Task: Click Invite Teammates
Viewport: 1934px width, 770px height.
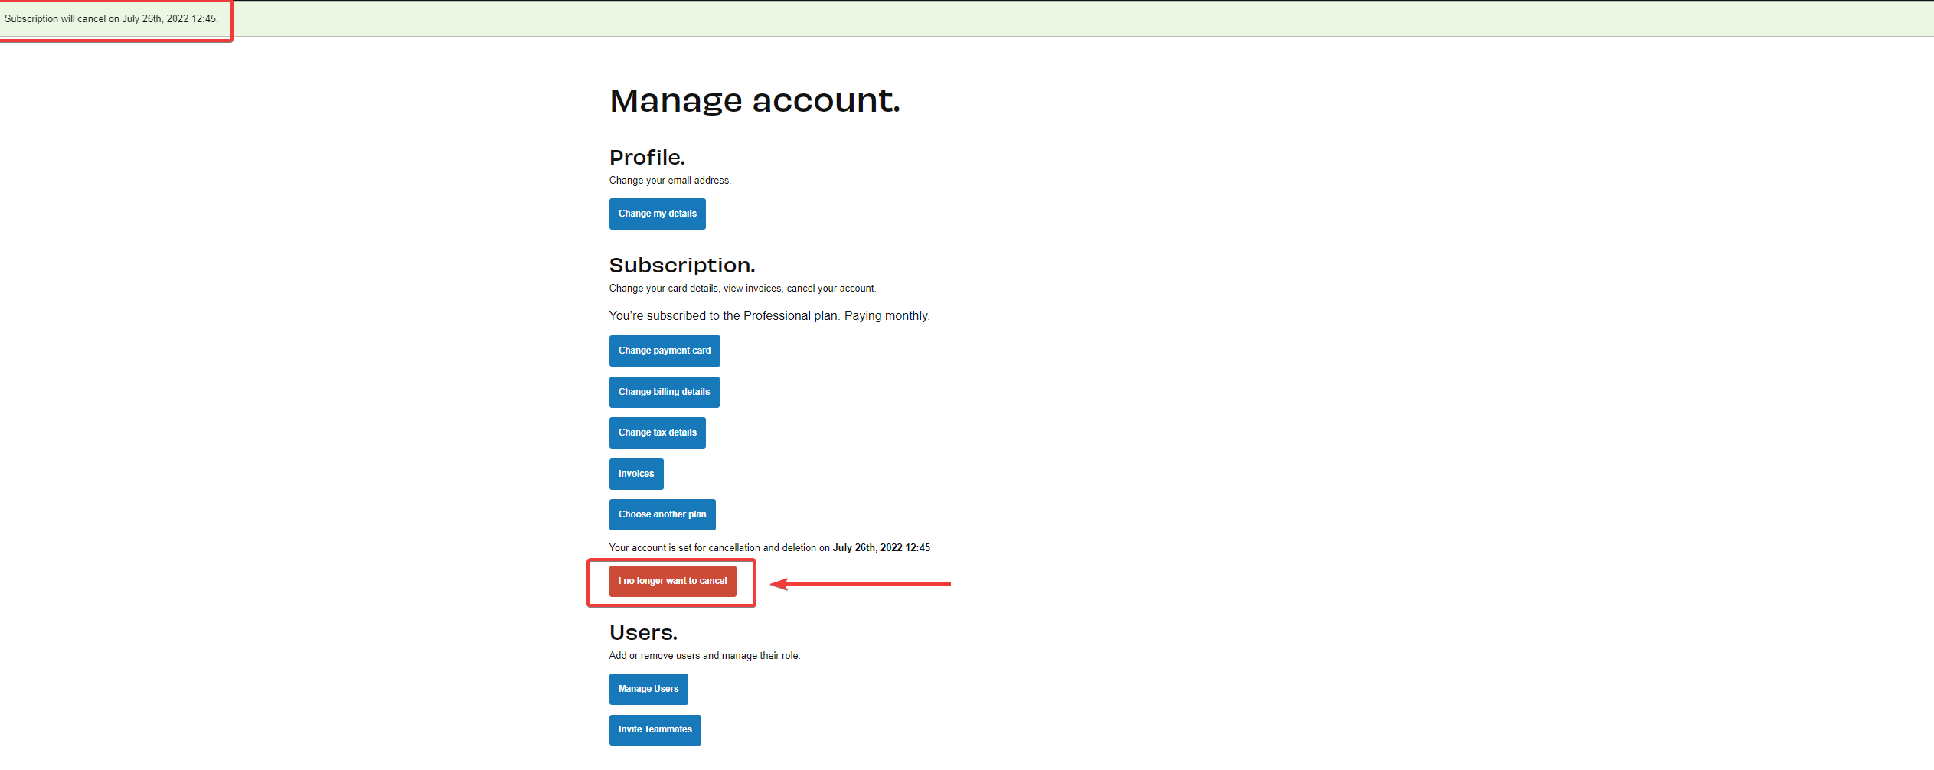Action: [655, 729]
